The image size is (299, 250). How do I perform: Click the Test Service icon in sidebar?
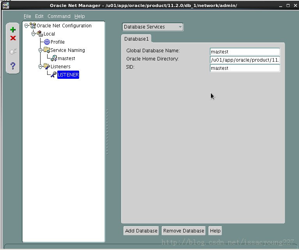coord(13,51)
